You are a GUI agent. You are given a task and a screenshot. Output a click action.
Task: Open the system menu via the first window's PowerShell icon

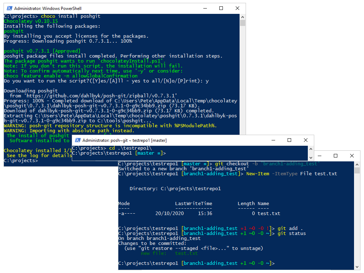coord(9,9)
